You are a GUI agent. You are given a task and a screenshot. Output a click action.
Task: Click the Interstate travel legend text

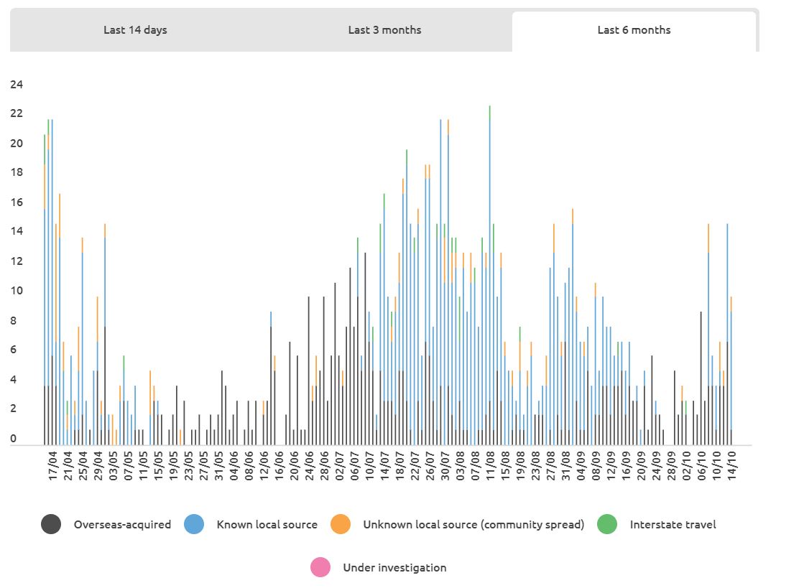673,525
